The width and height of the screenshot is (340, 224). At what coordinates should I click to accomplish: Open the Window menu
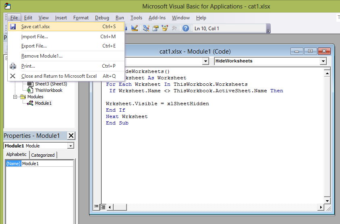click(x=181, y=18)
